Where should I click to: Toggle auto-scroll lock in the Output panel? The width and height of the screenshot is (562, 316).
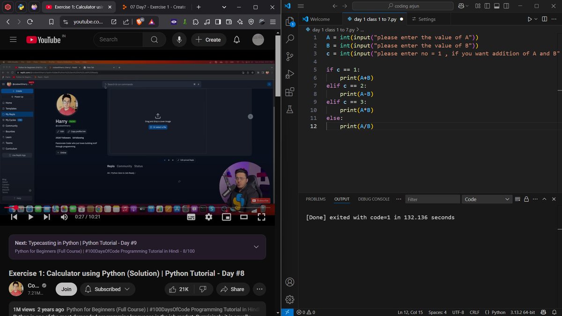tap(525, 199)
